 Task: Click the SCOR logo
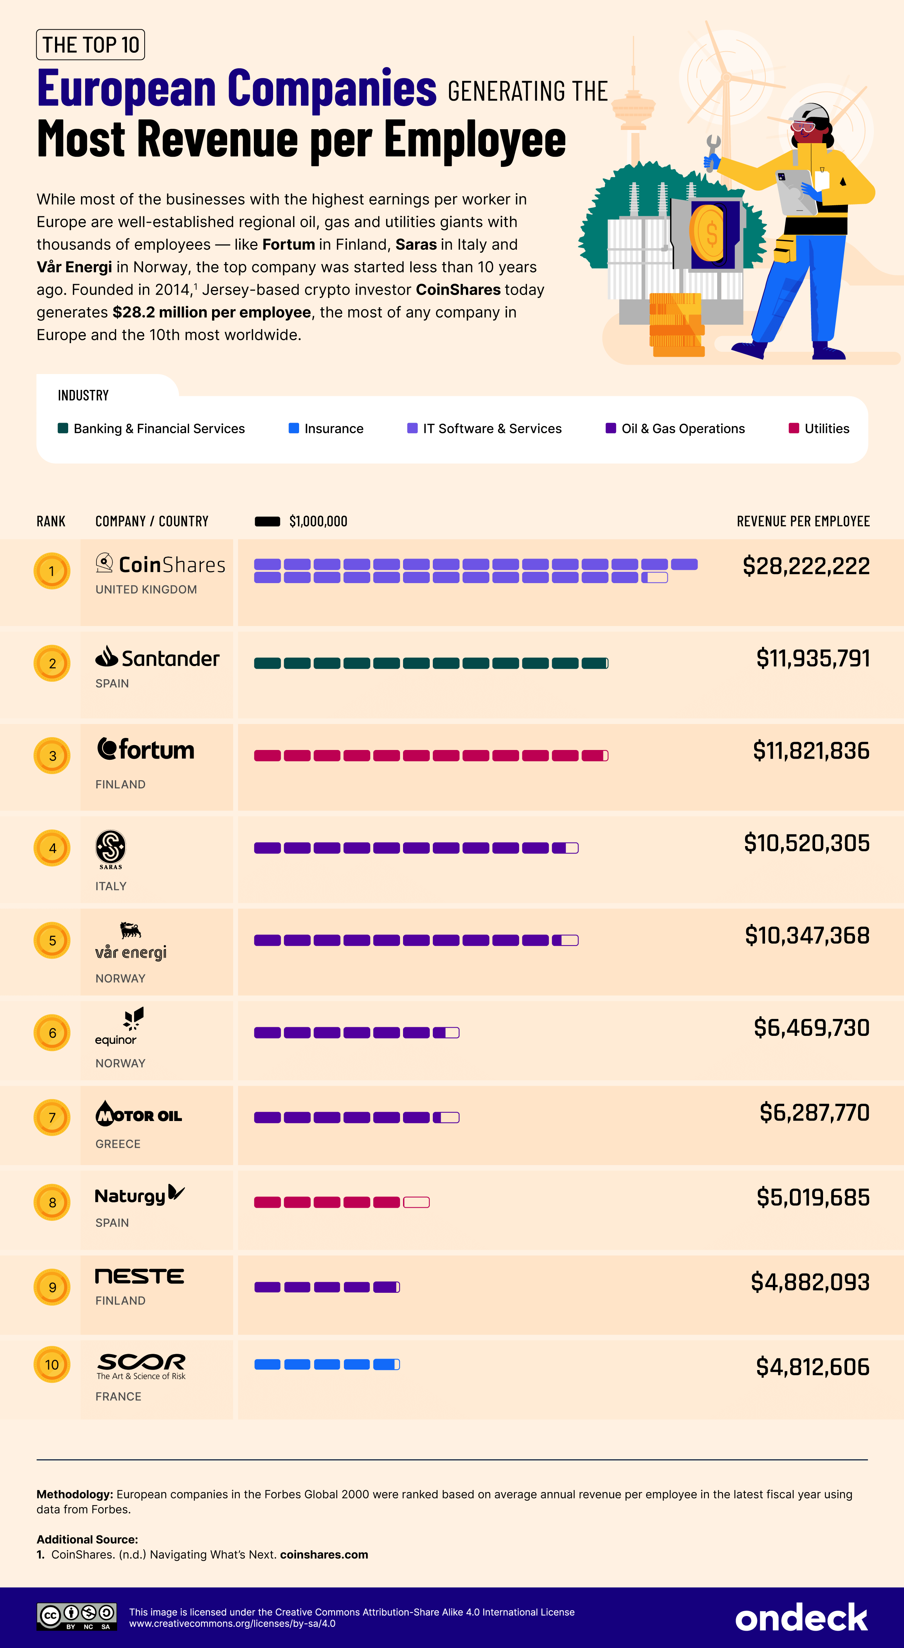click(x=141, y=1365)
